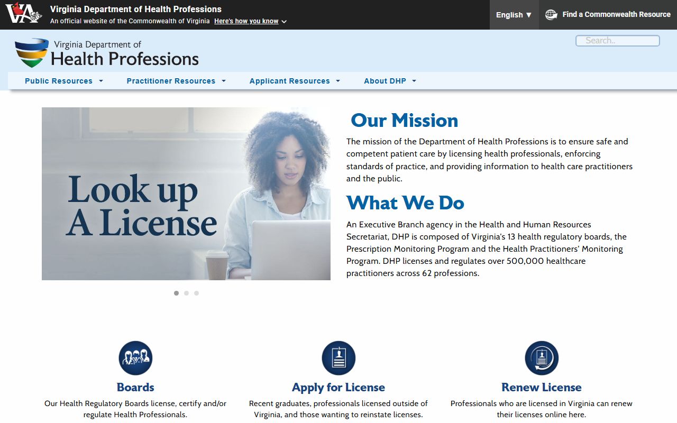Expand the About DHP menu
The width and height of the screenshot is (677, 423).
coord(390,81)
